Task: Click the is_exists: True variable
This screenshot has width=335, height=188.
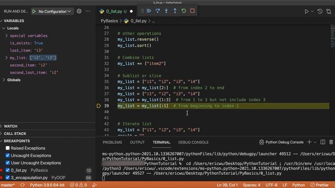Action: [26, 43]
